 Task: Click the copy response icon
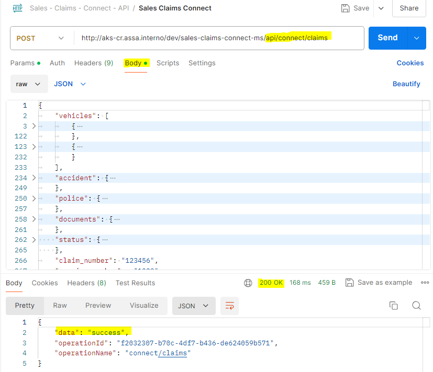coord(394,306)
